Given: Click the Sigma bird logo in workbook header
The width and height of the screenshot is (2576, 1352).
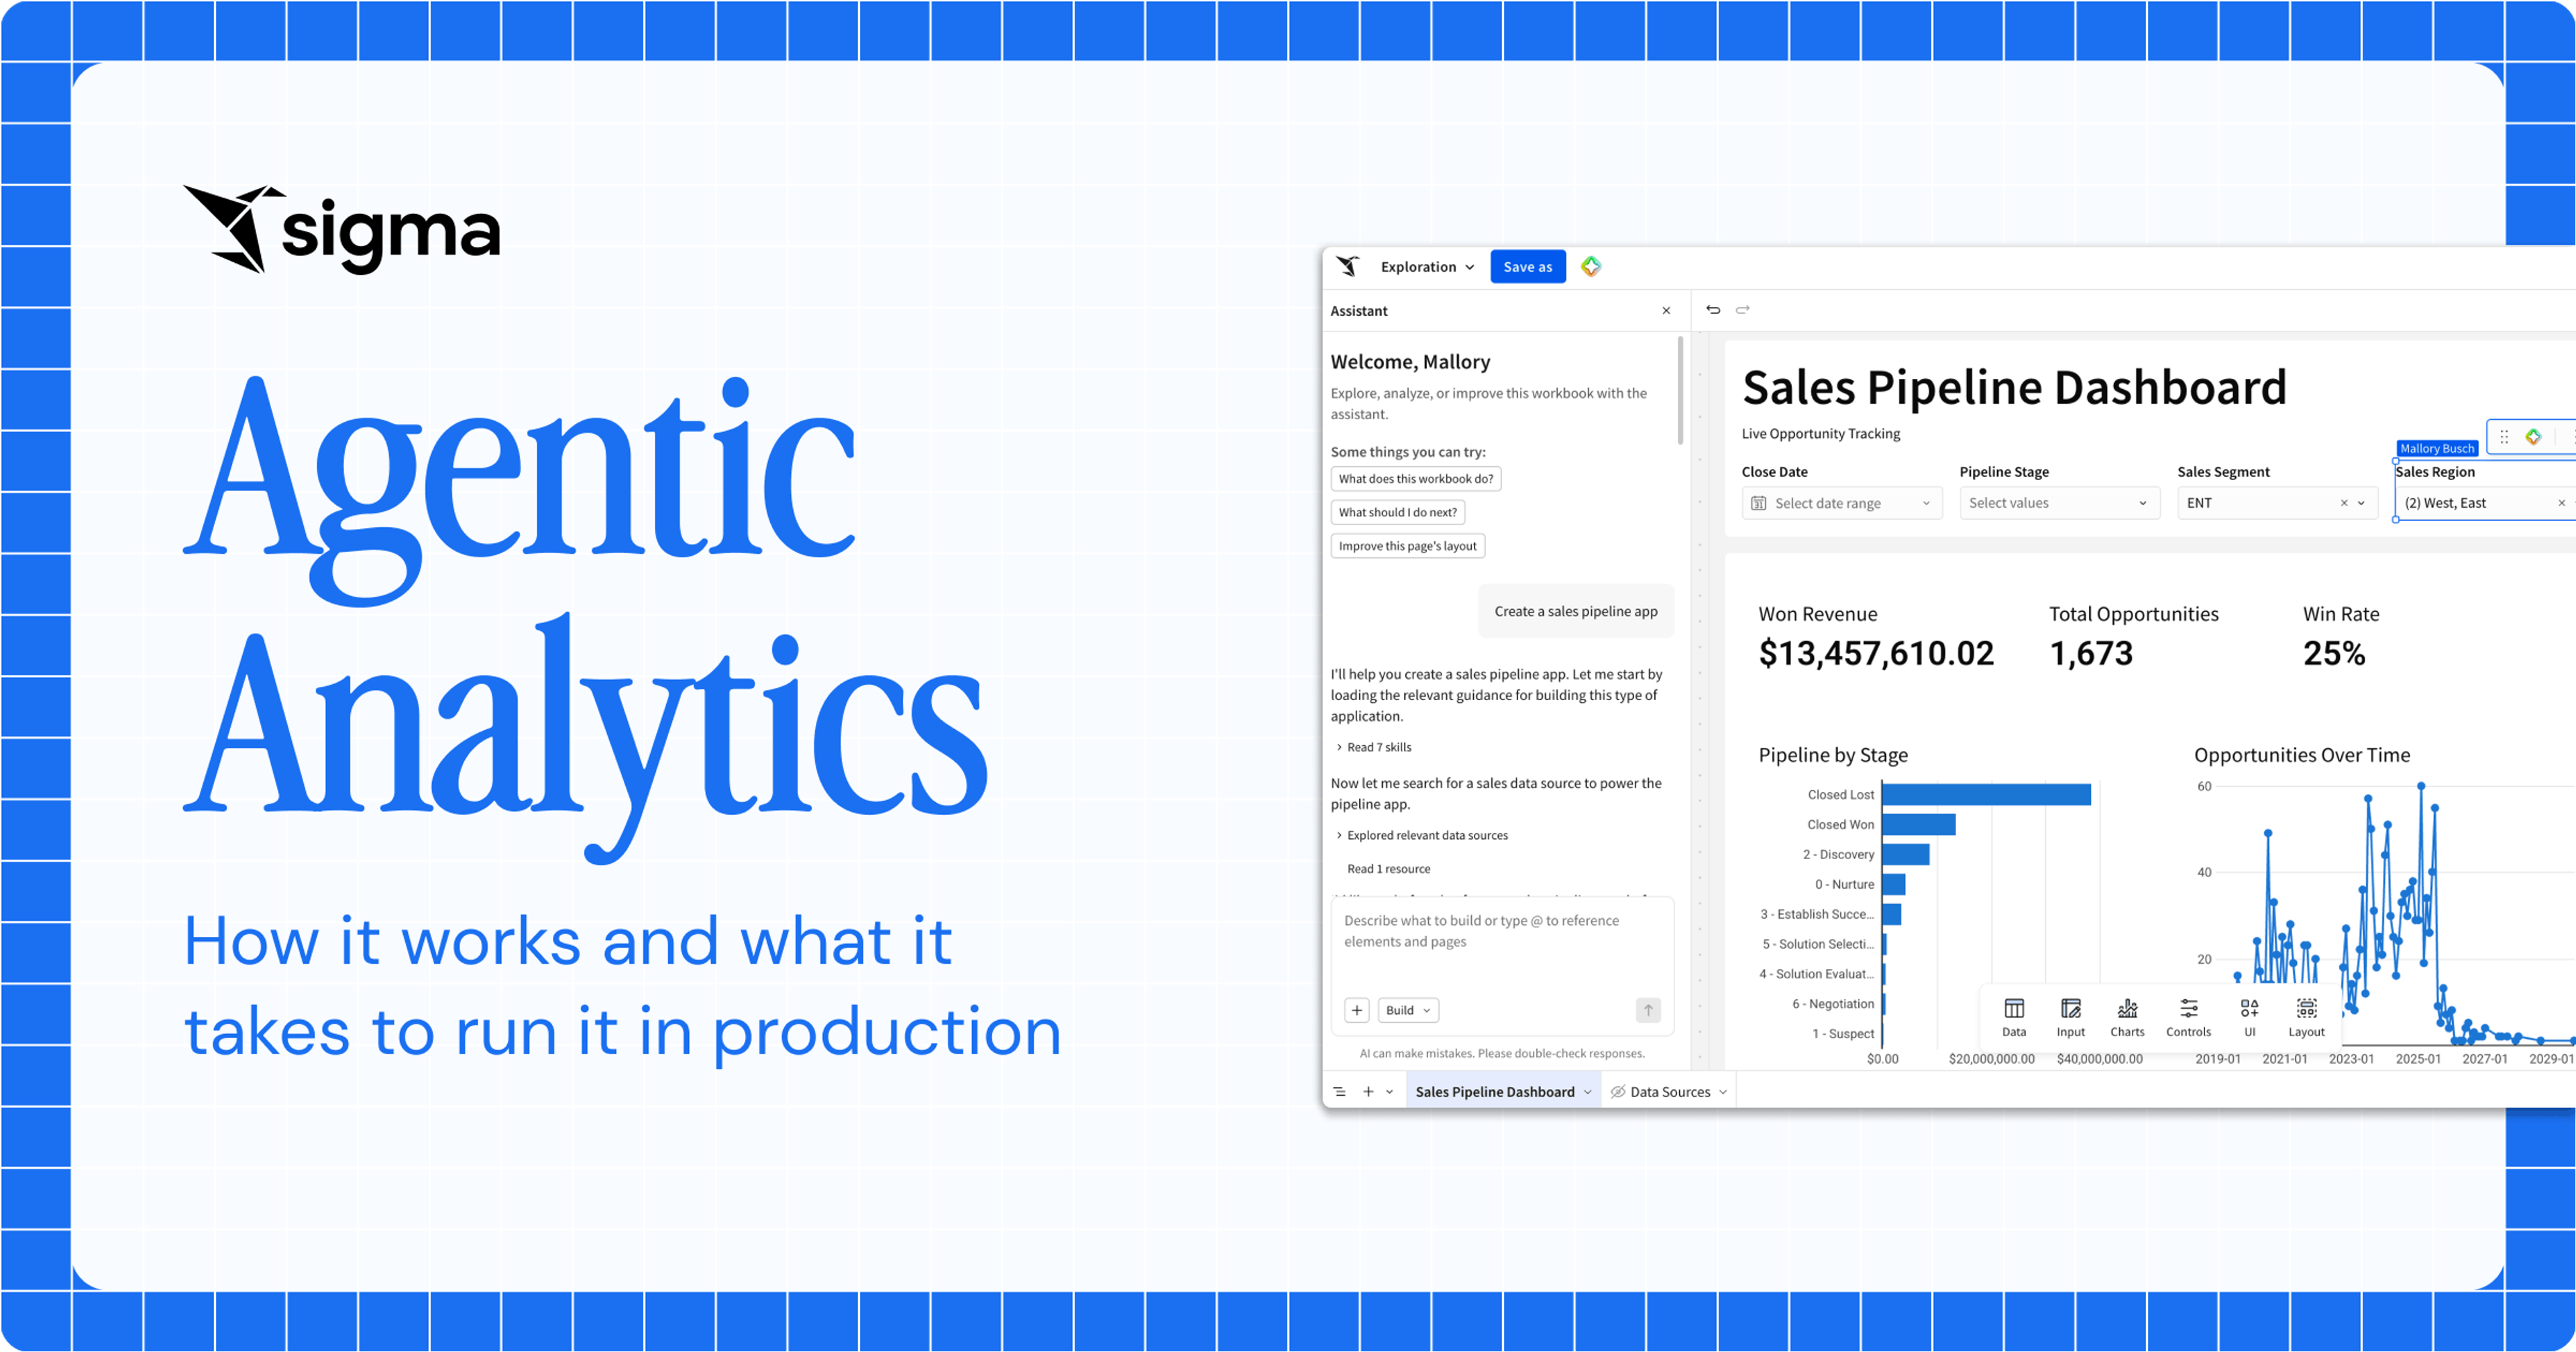Looking at the screenshot, I should [x=1348, y=266].
